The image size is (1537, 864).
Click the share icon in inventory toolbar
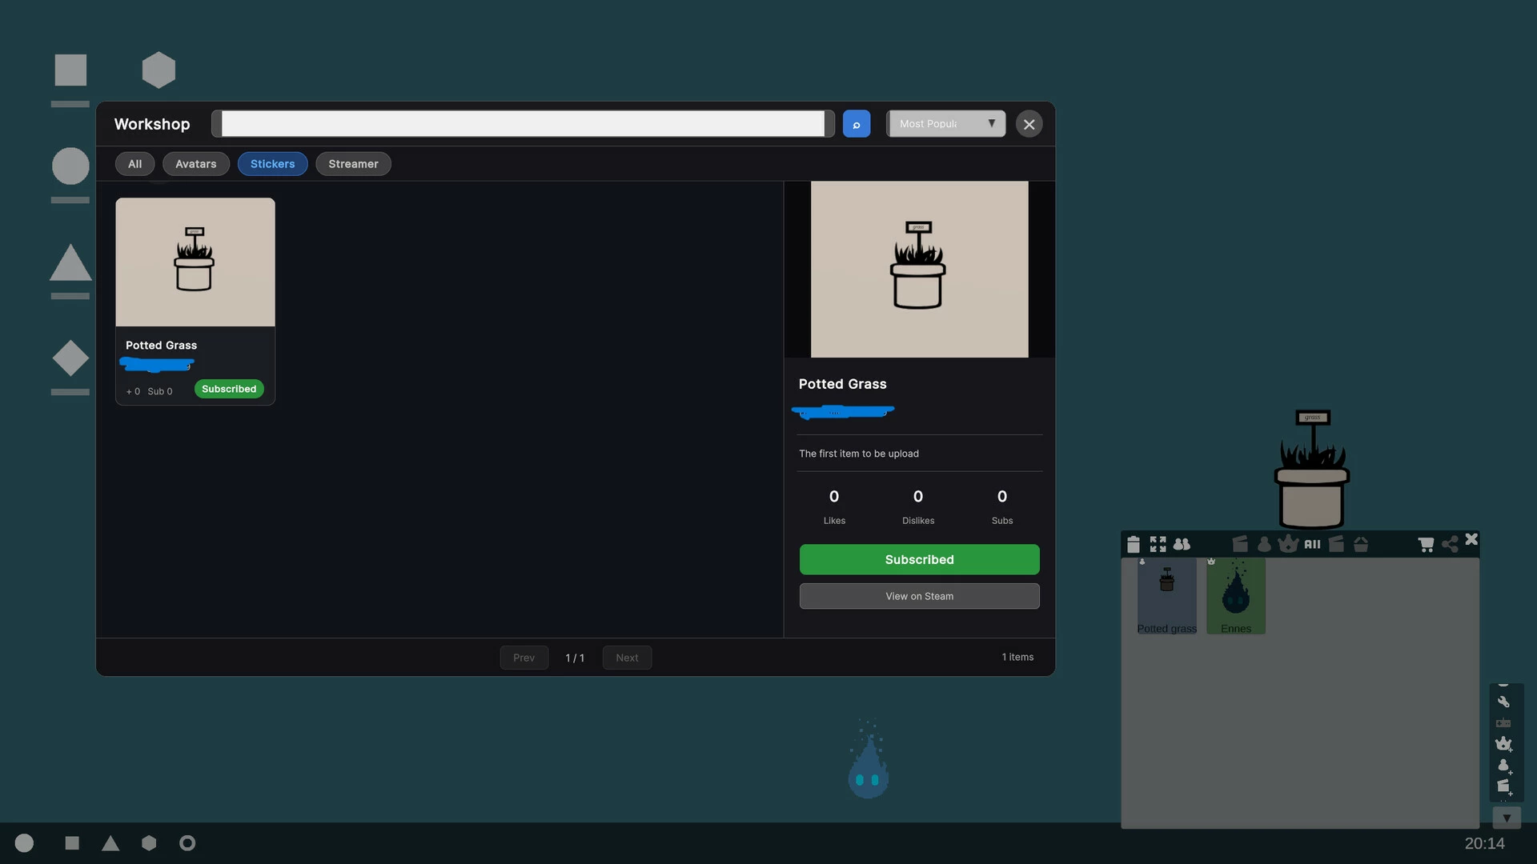tap(1450, 545)
